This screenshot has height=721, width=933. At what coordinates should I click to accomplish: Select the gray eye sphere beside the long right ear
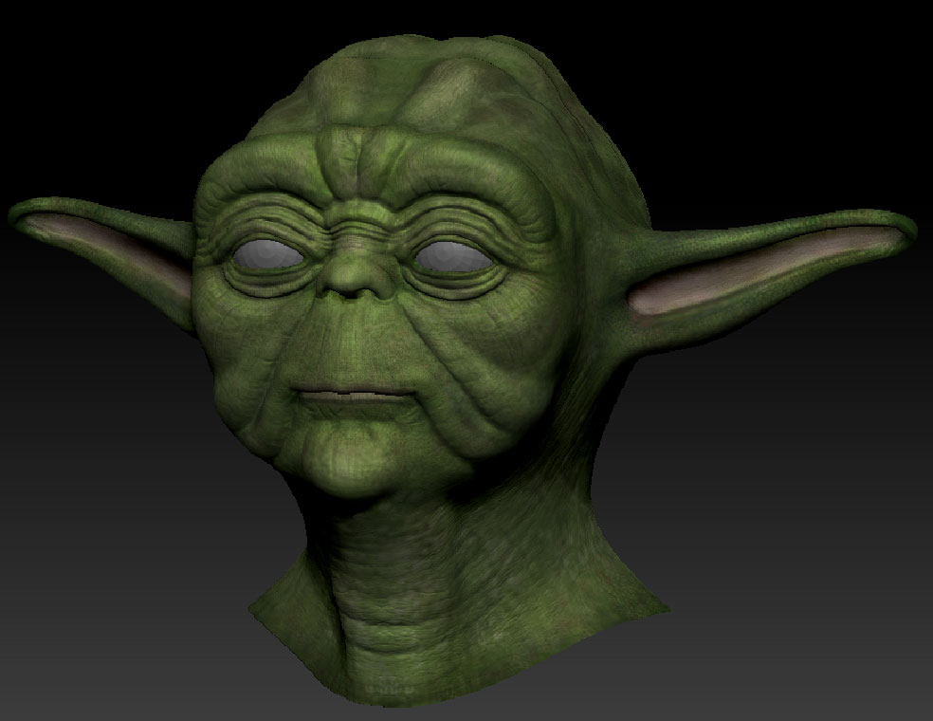(453, 256)
